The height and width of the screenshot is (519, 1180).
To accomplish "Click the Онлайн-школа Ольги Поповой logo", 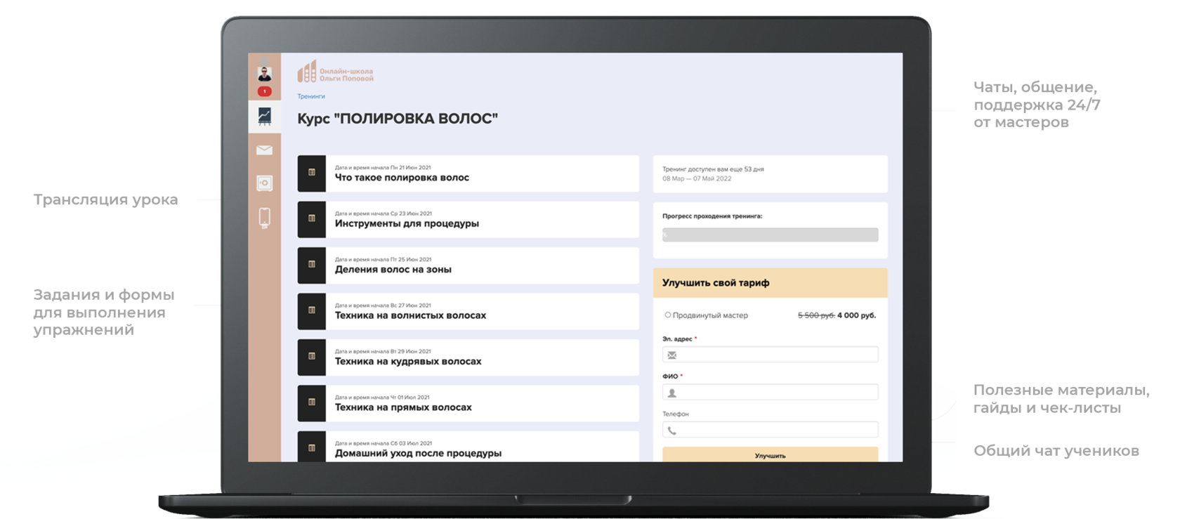I will point(335,72).
